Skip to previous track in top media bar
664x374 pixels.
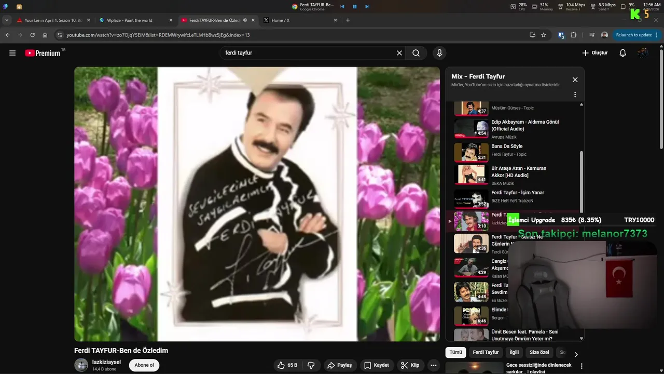342,6
